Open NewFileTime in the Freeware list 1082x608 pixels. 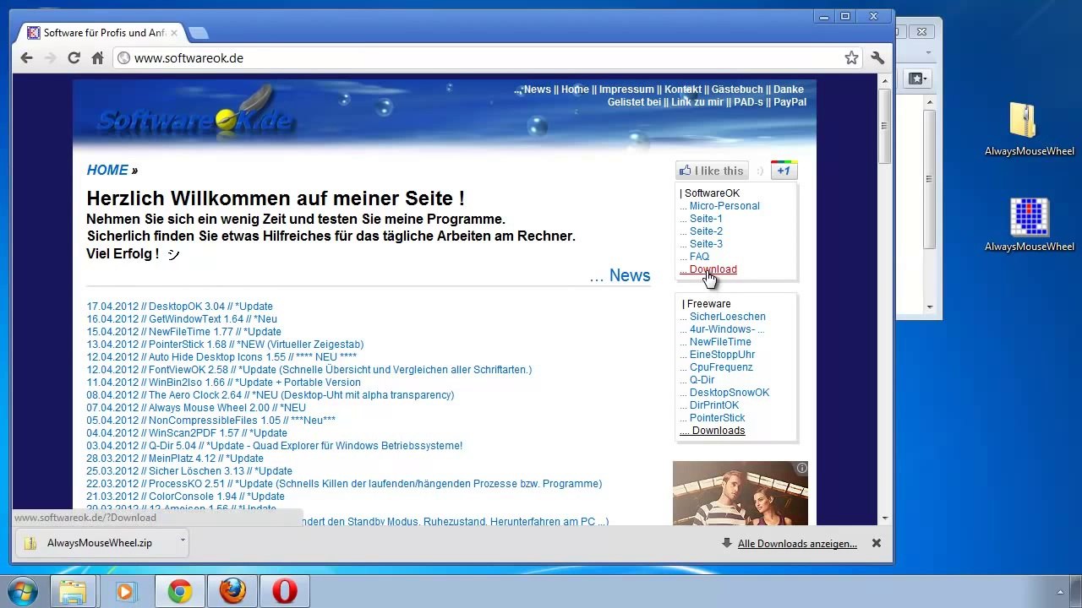click(x=720, y=342)
